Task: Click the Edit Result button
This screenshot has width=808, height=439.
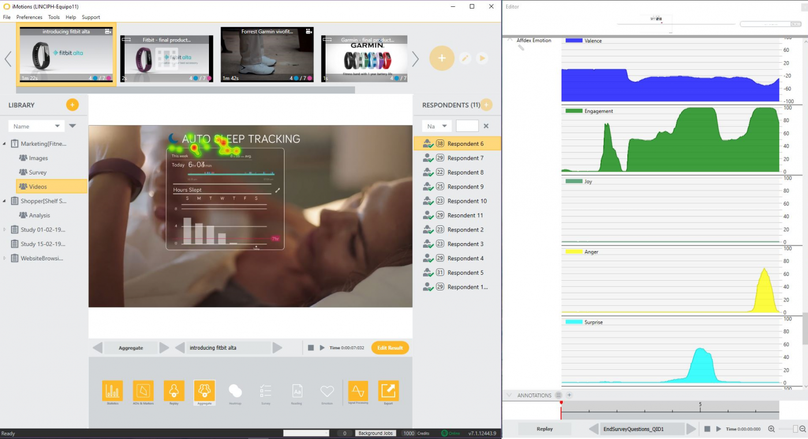Action: click(390, 348)
